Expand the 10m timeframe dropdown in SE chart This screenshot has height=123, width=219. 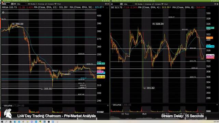[129, 4]
